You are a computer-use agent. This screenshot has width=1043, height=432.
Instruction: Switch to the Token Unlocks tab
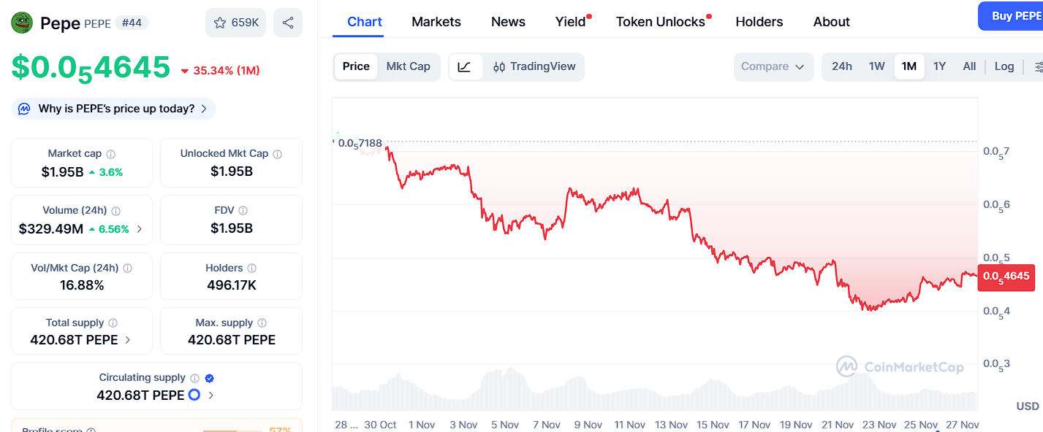coord(660,22)
